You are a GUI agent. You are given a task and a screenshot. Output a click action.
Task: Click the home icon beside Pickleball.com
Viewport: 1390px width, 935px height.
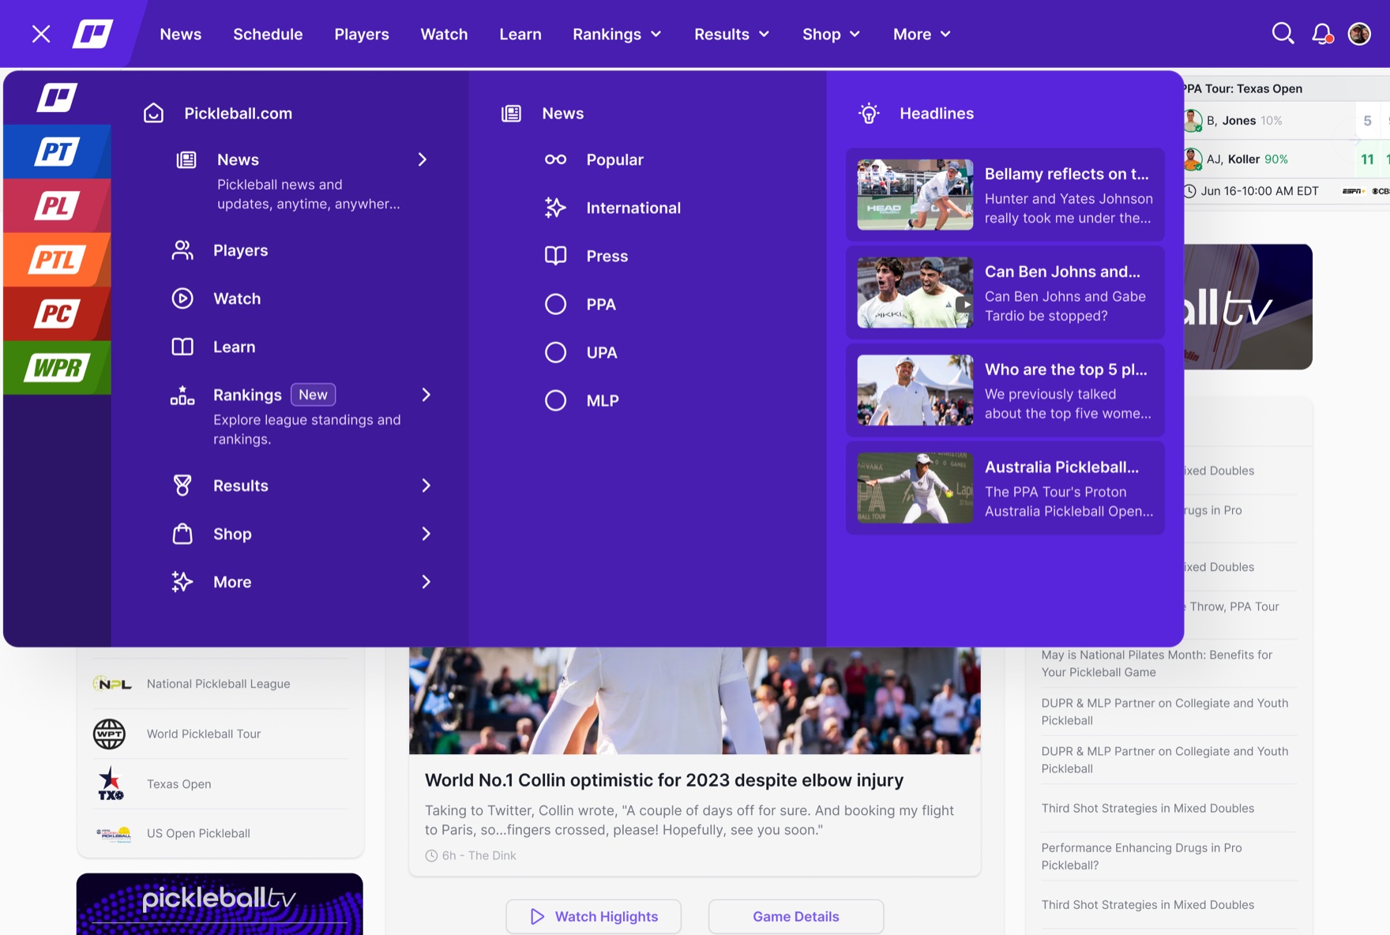pyautogui.click(x=154, y=113)
